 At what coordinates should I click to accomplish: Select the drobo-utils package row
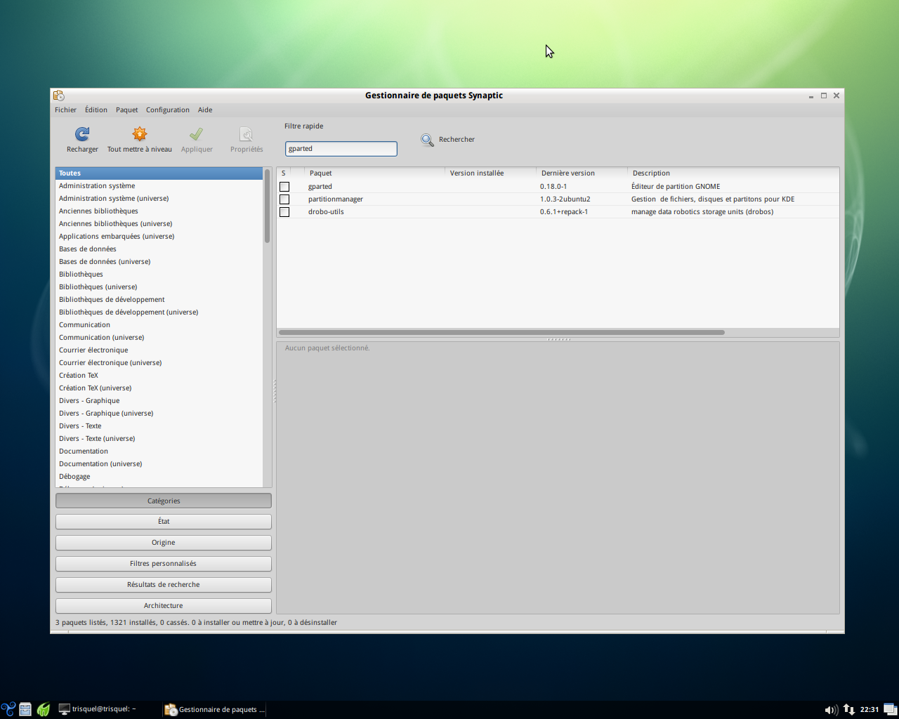558,212
